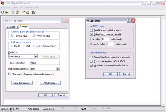Image resolution: width=166 pixels, height=112 pixels.
Task: Click OK in the sure Properties dialog
Action: click(x=46, y=95)
